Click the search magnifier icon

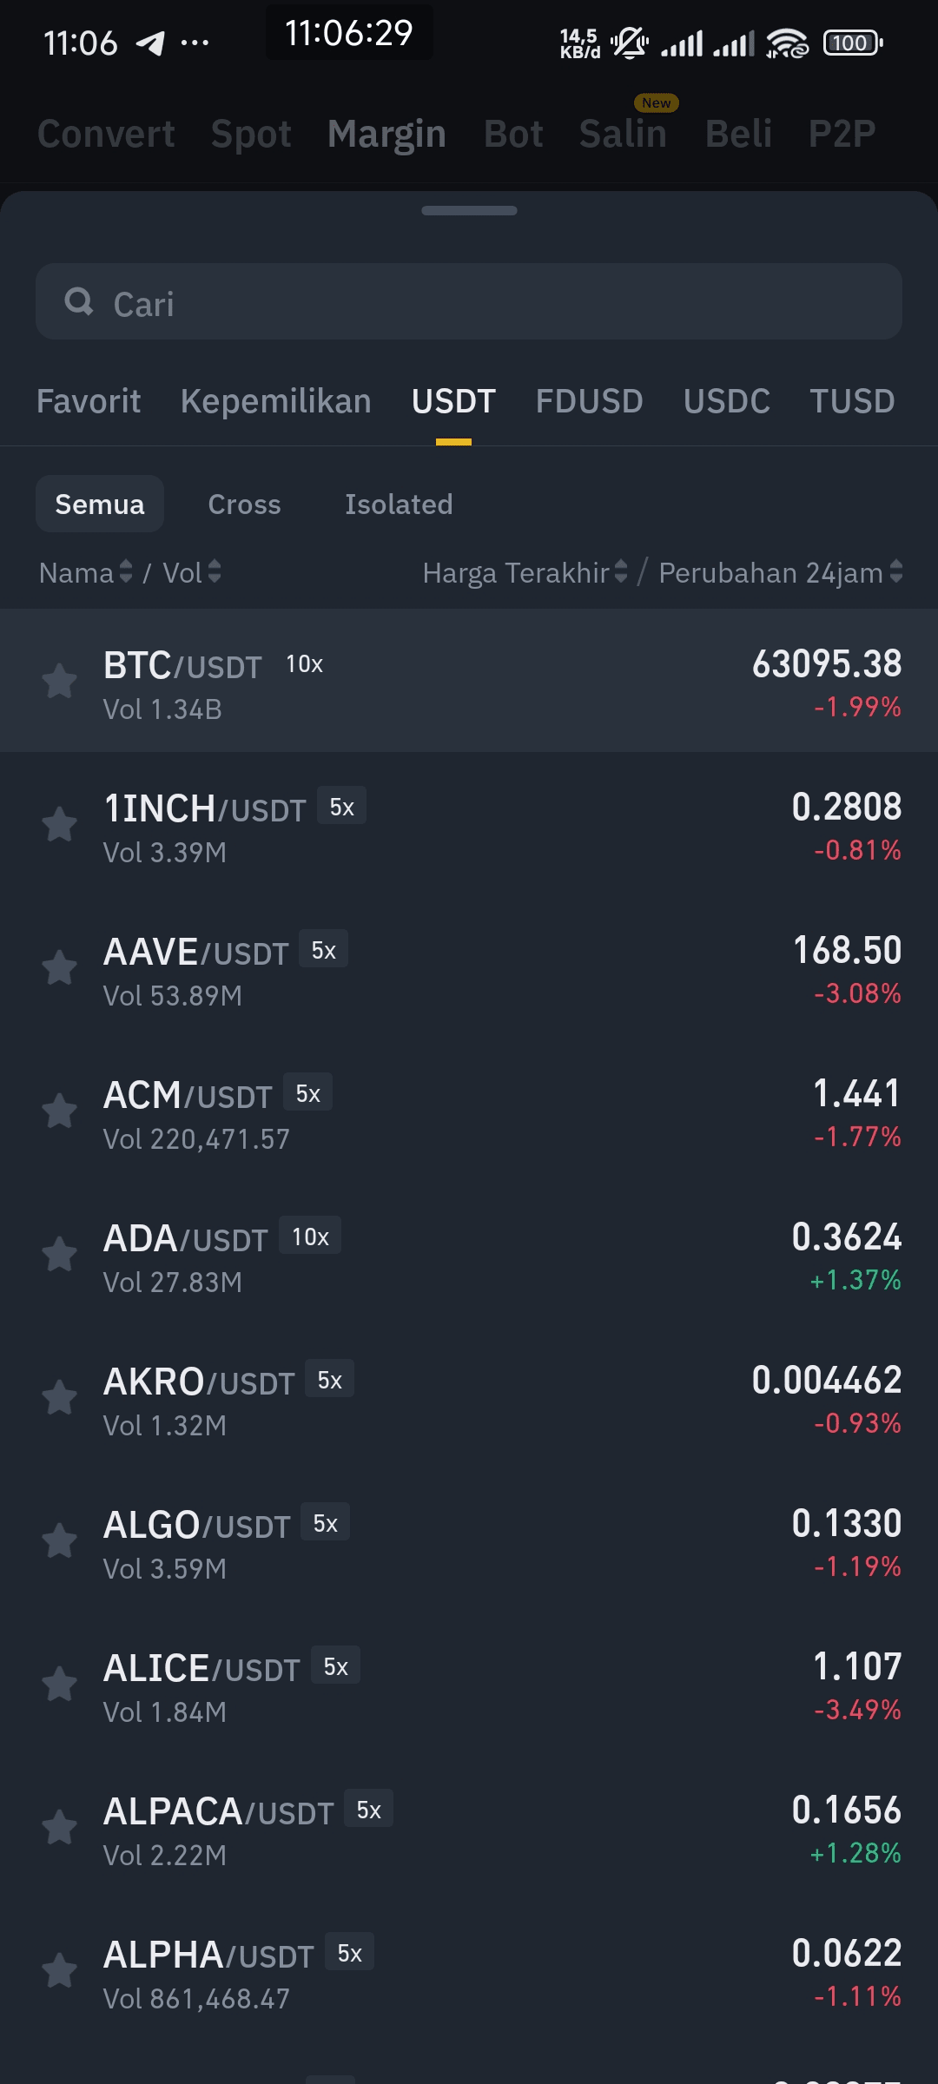(79, 302)
